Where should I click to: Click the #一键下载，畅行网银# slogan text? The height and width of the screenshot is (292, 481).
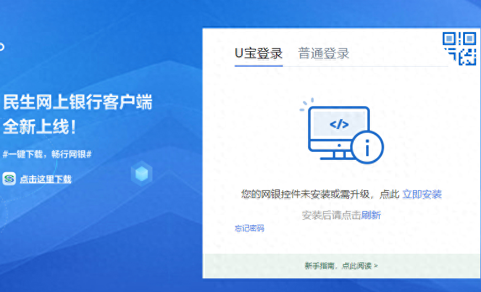click(48, 154)
